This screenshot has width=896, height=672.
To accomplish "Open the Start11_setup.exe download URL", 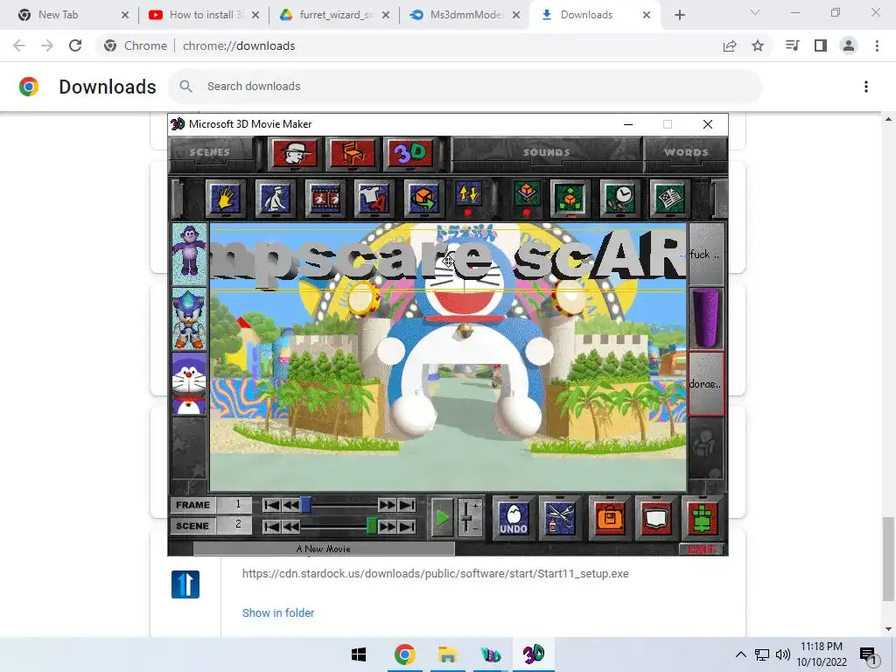I will pos(436,573).
